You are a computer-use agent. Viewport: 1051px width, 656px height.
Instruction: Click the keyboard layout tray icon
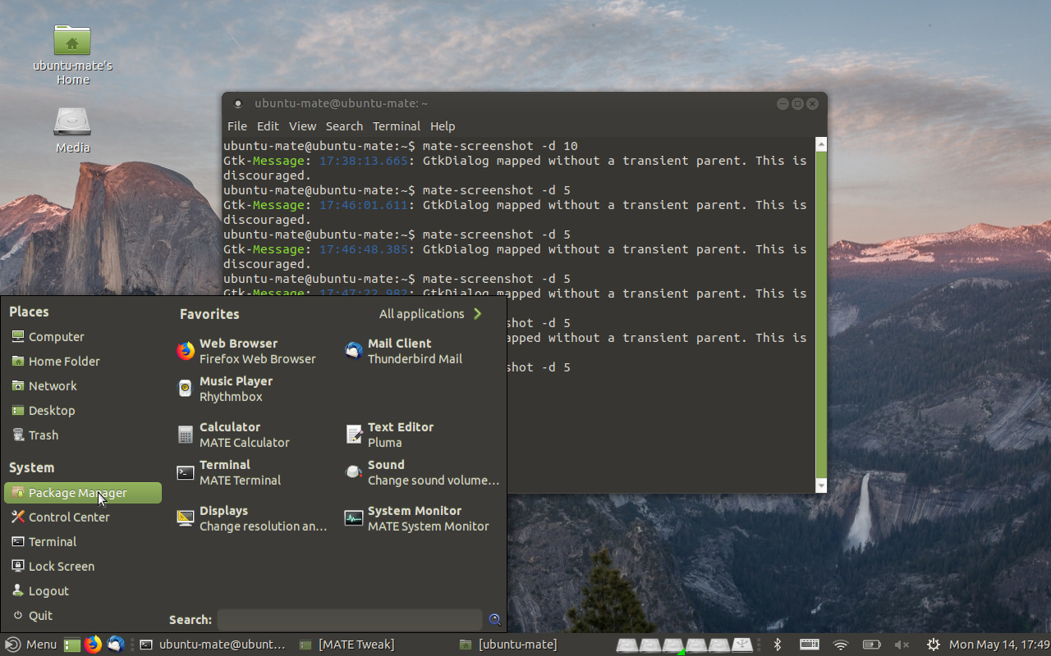point(809,645)
